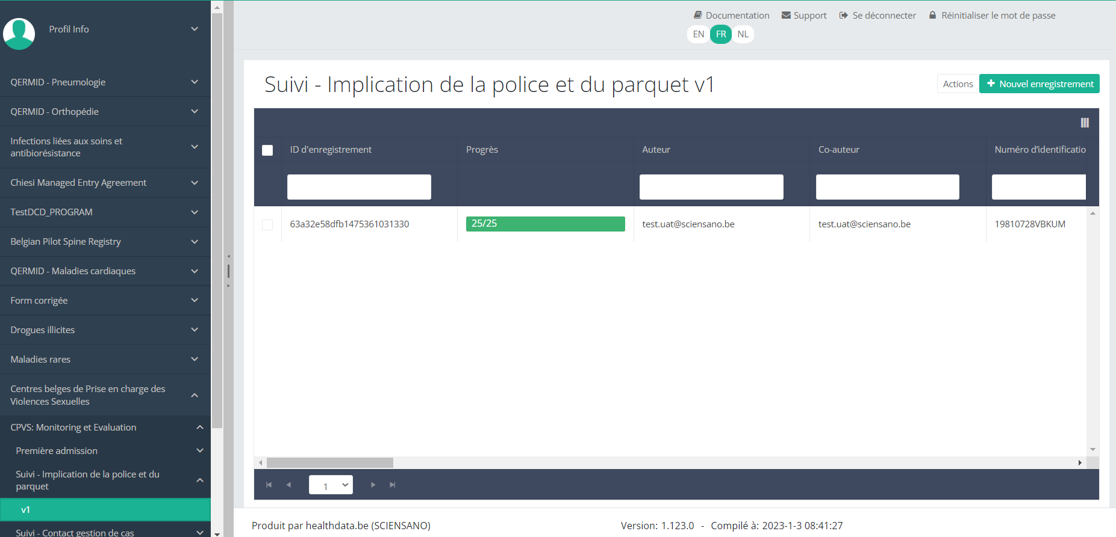The height and width of the screenshot is (537, 1116).
Task: Go to previous page using pagination arrow
Action: click(x=289, y=485)
